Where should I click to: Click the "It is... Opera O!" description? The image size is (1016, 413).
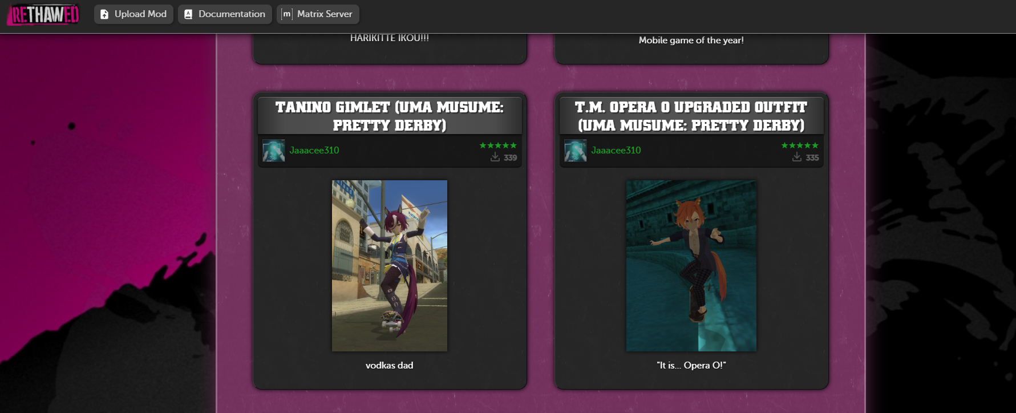pos(691,365)
